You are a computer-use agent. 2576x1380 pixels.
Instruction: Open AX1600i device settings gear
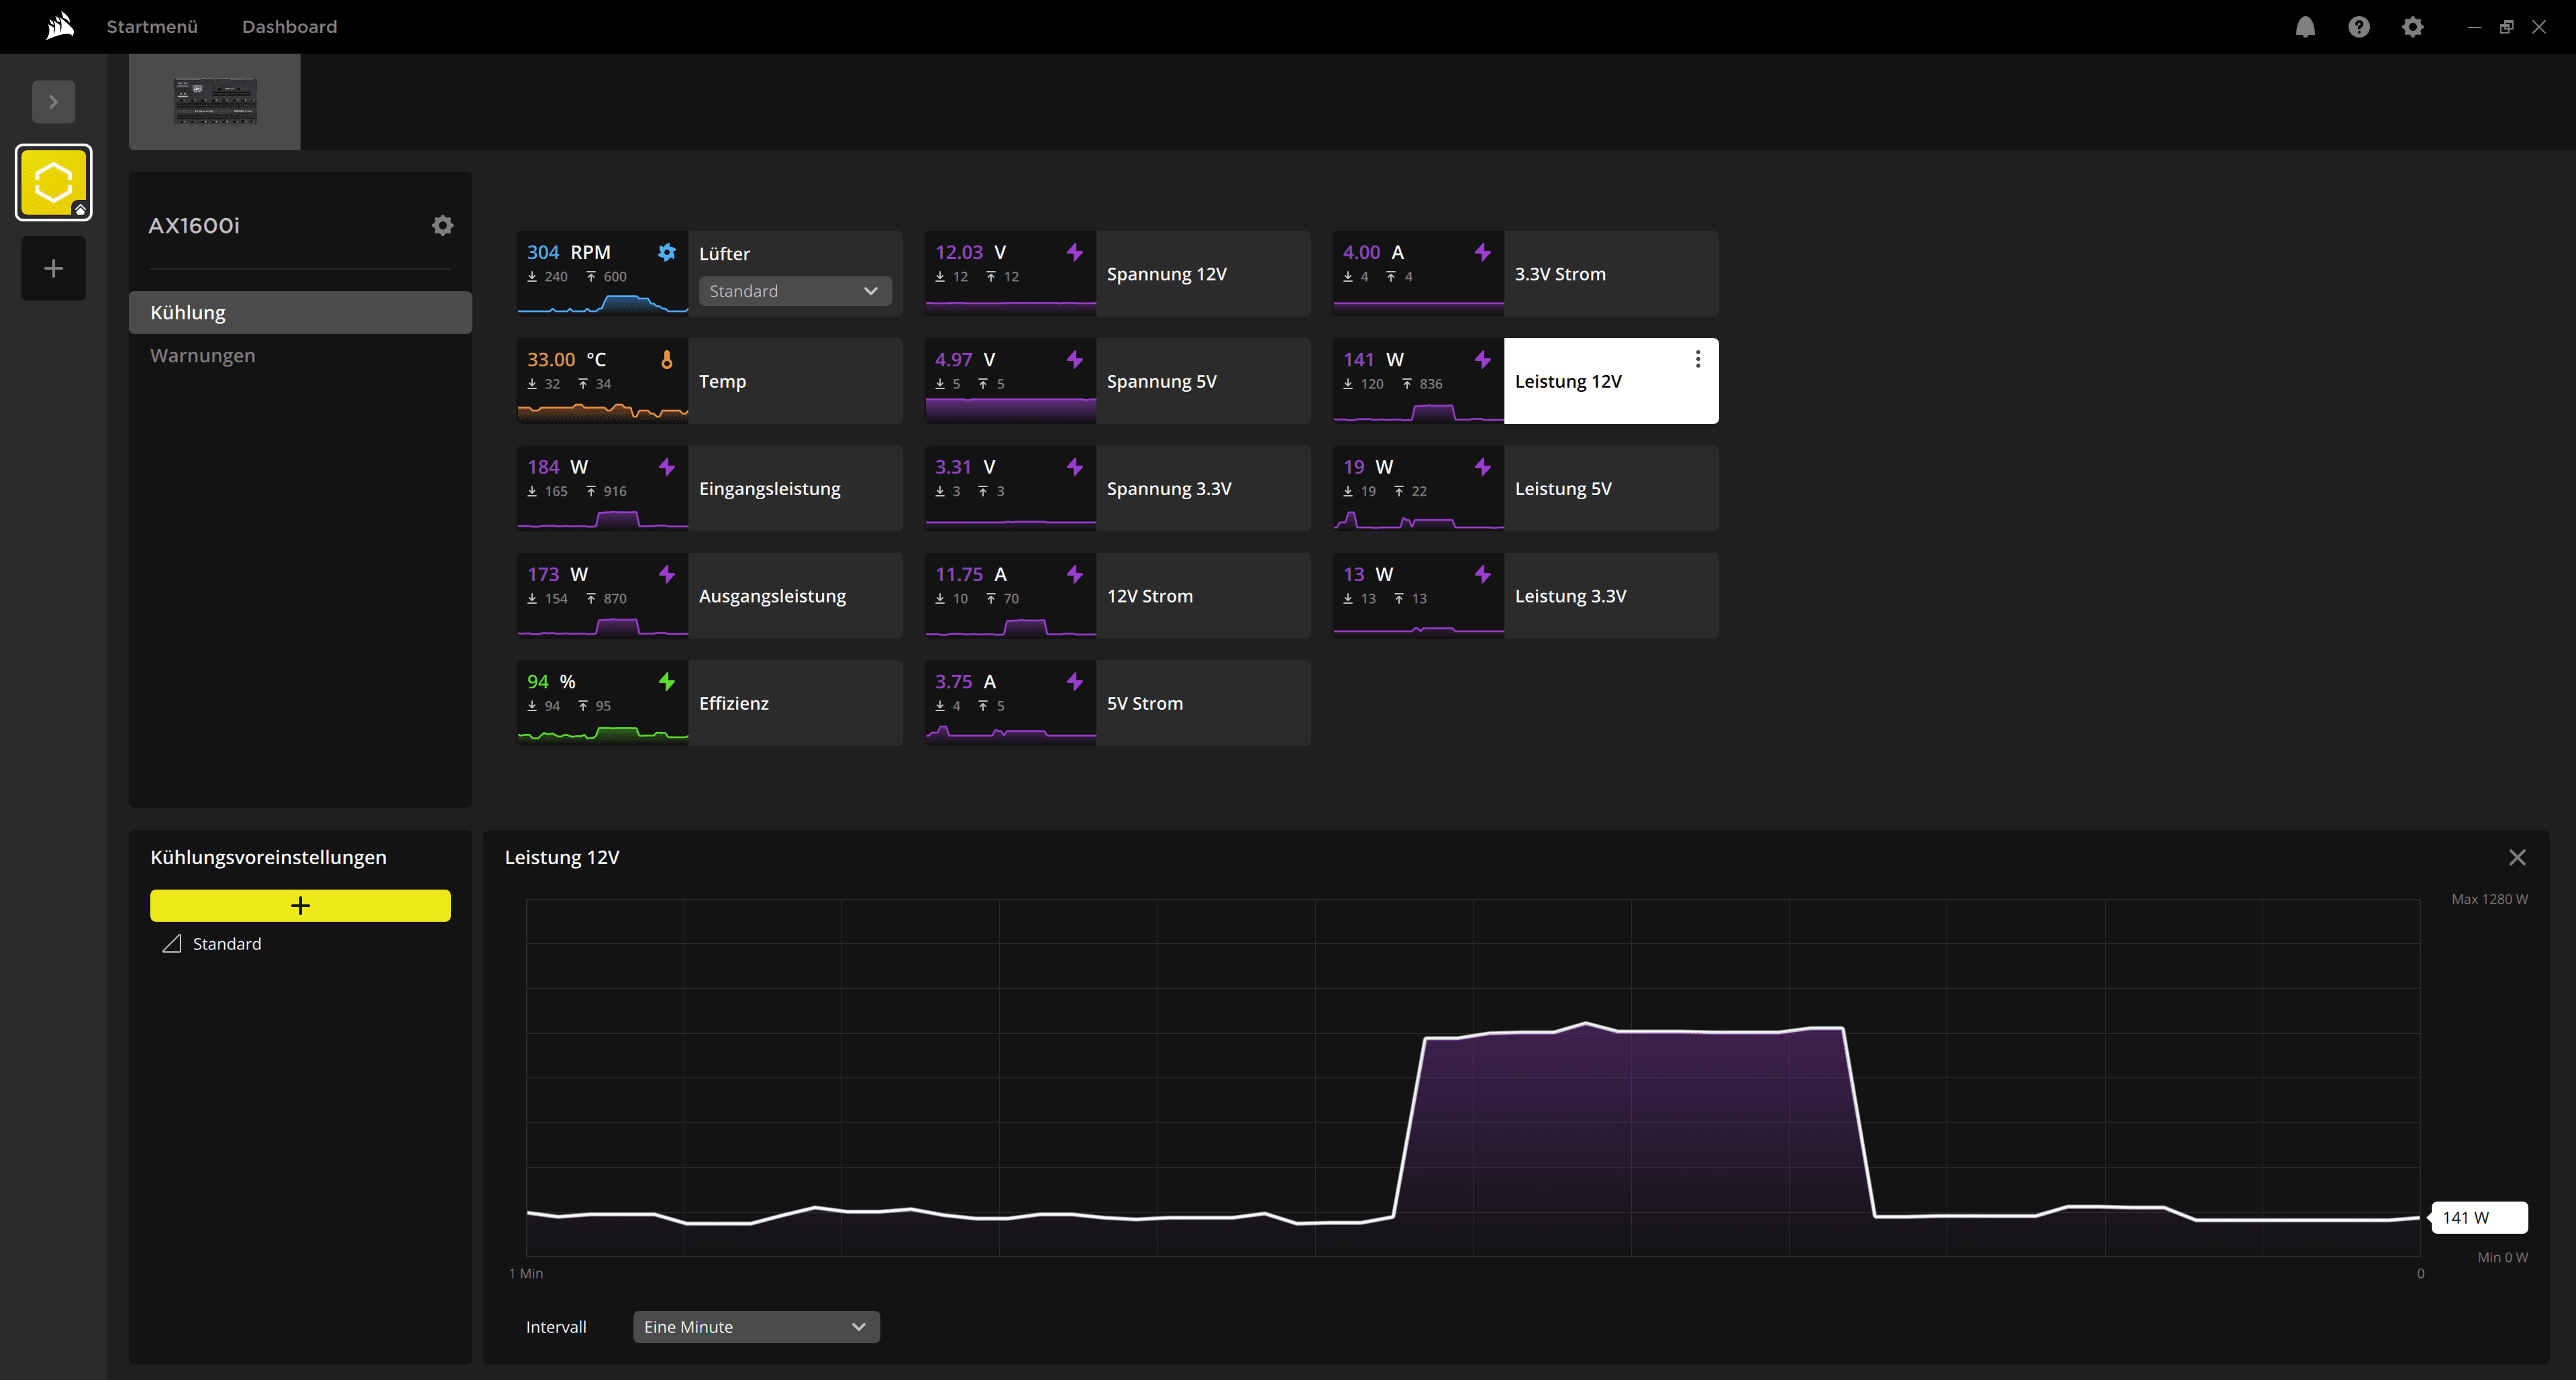pos(442,226)
